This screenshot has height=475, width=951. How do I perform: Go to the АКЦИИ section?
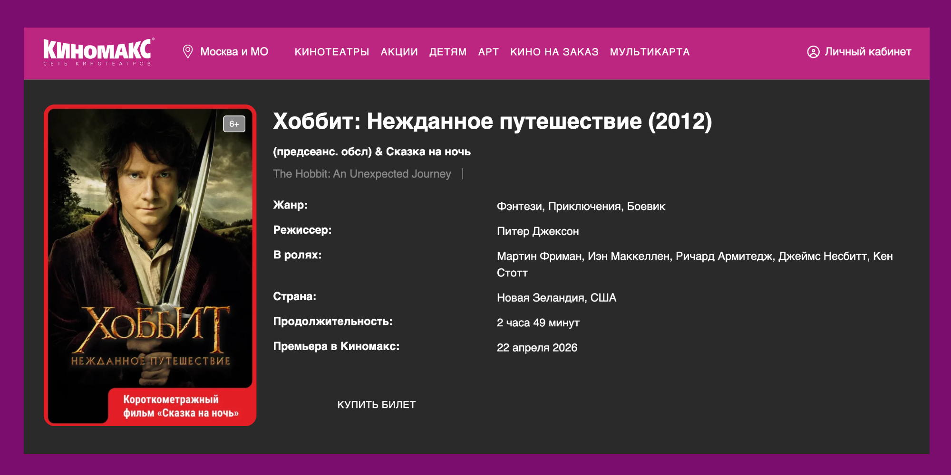coord(399,52)
